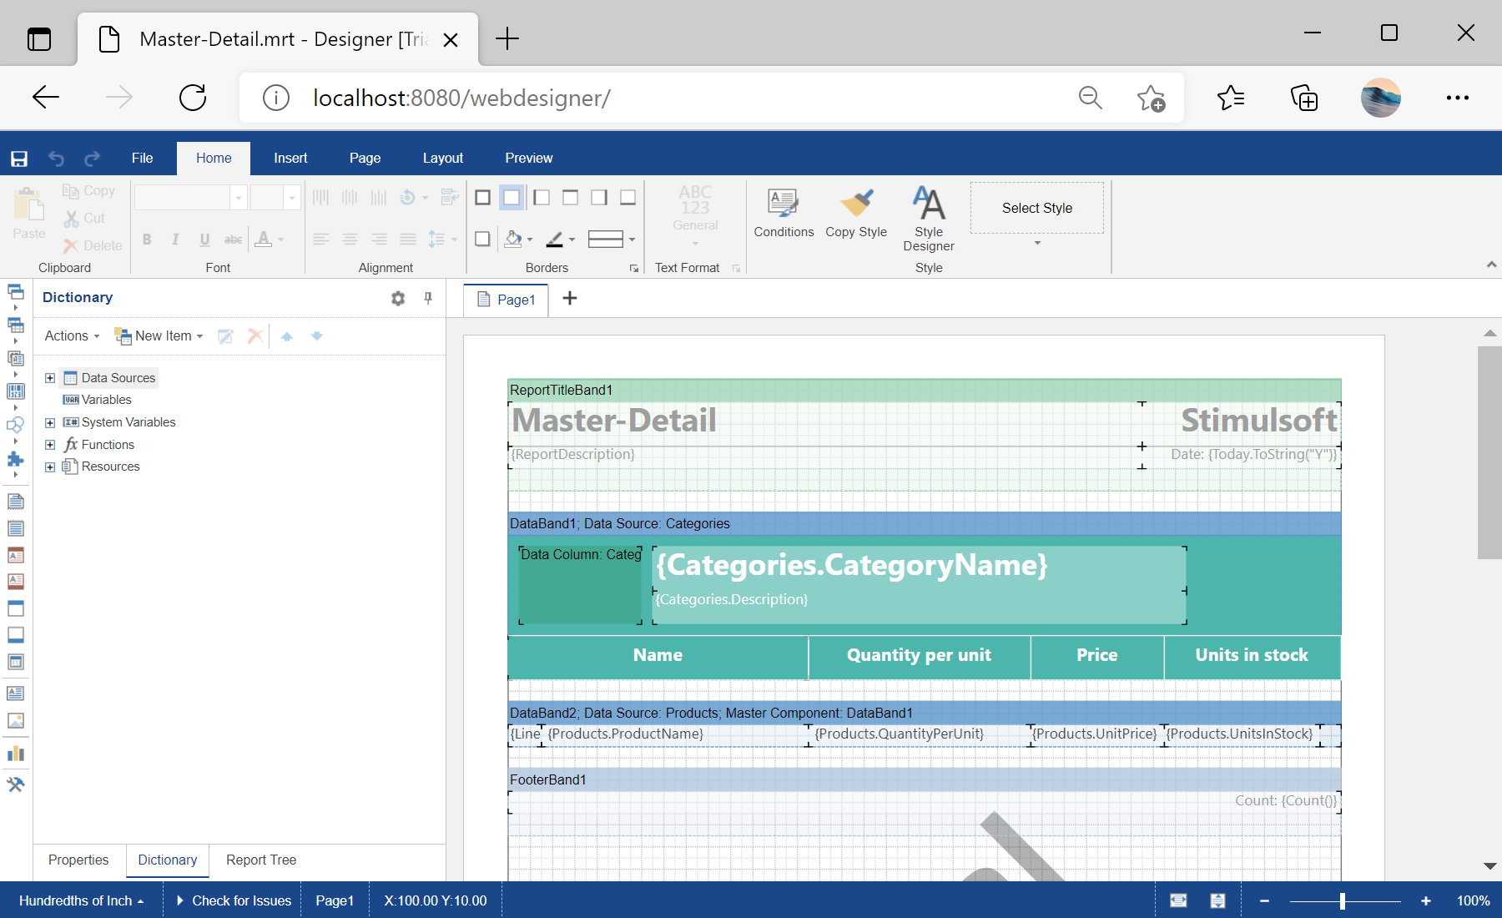
Task: Click the font color A button
Action: point(263,240)
